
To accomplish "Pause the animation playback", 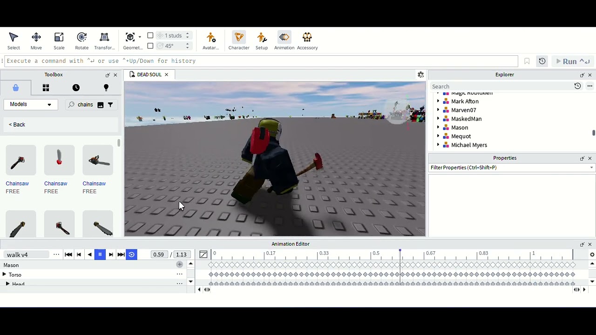I will point(100,255).
